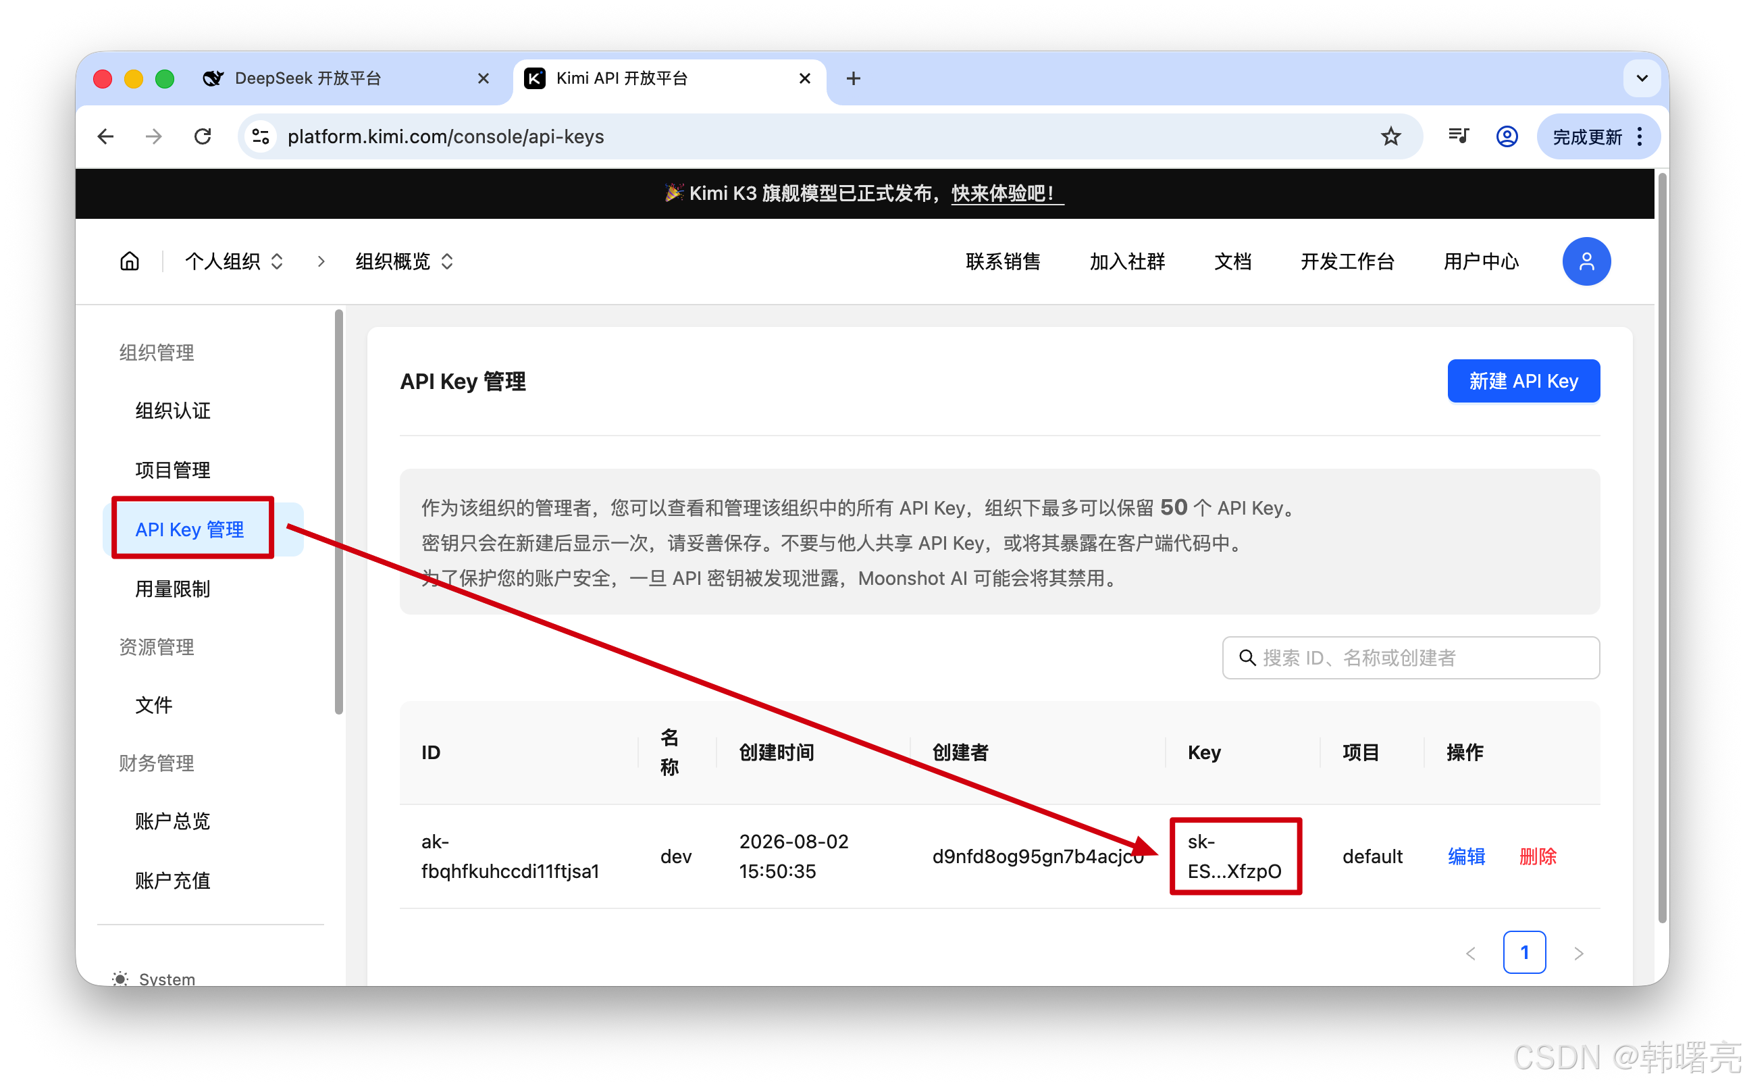The height and width of the screenshot is (1086, 1745).
Task: Open 账户总览 in the sidebar
Action: pyautogui.click(x=173, y=822)
